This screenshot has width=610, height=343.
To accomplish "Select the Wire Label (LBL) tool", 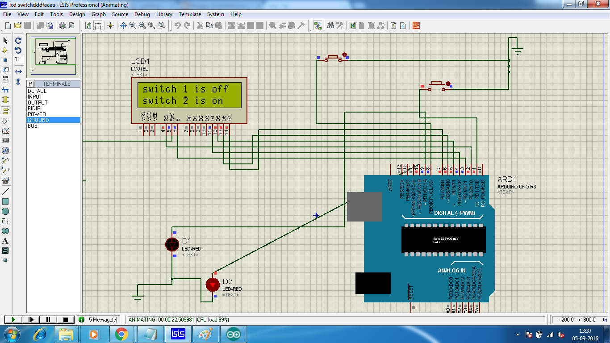I will [5, 70].
